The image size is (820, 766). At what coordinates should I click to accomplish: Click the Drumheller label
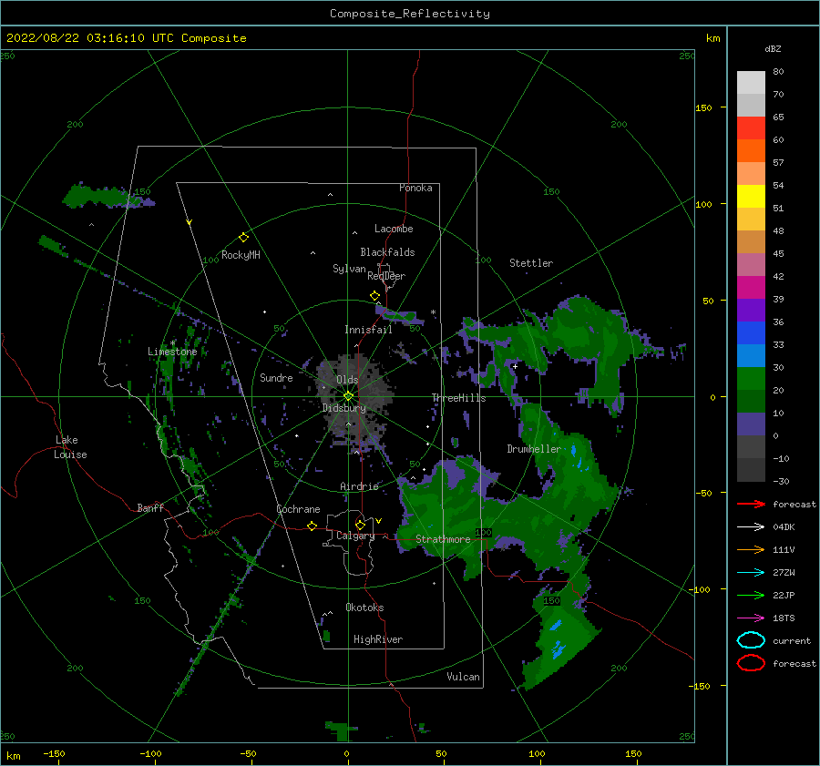click(x=533, y=449)
